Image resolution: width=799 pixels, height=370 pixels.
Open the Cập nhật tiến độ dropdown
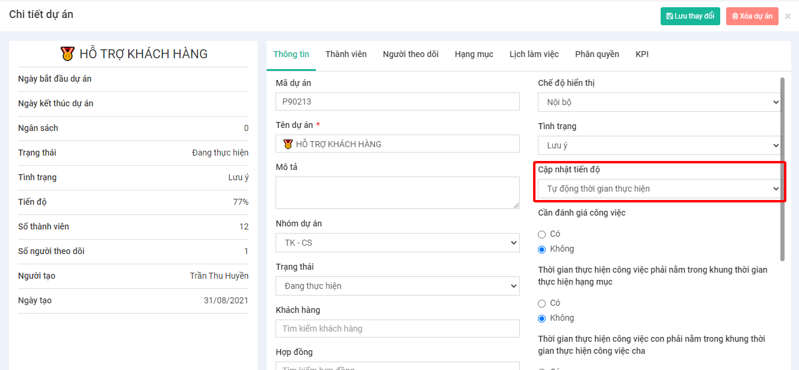point(659,189)
